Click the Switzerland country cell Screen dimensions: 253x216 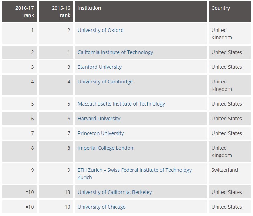tap(225, 170)
